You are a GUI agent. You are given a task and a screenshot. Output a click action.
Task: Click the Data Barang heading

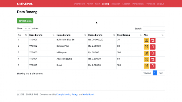pos(27,12)
